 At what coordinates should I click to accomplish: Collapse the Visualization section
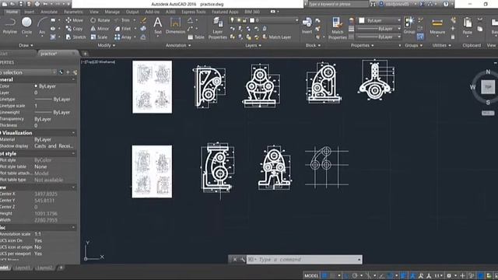click(x=73, y=133)
